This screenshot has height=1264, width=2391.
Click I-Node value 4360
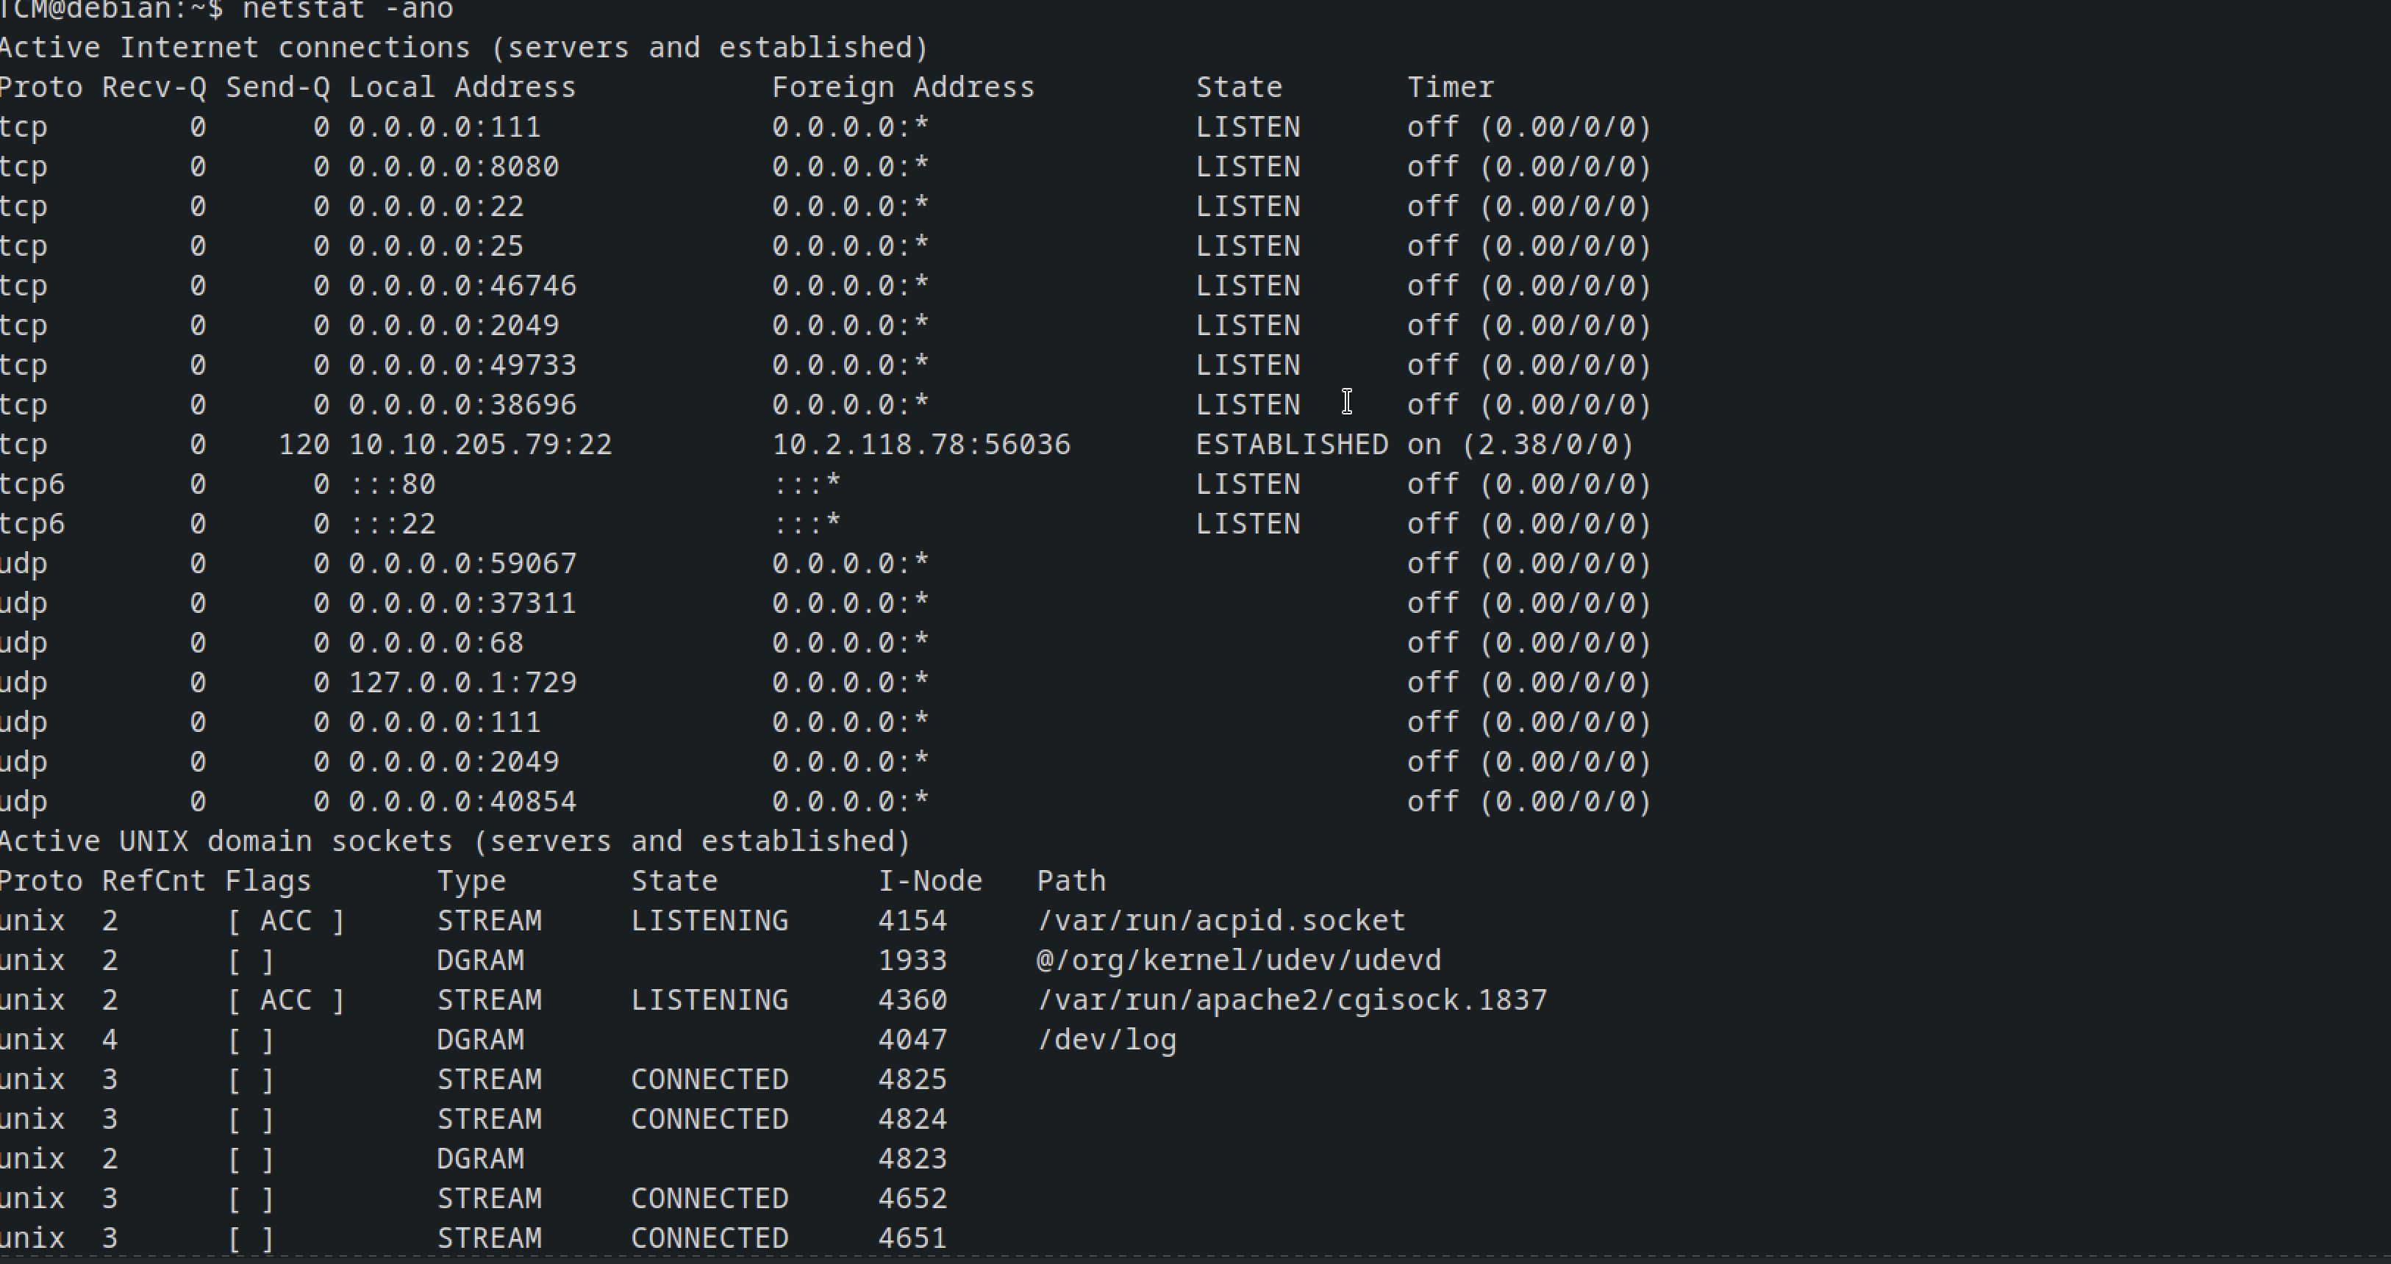[x=912, y=1000]
